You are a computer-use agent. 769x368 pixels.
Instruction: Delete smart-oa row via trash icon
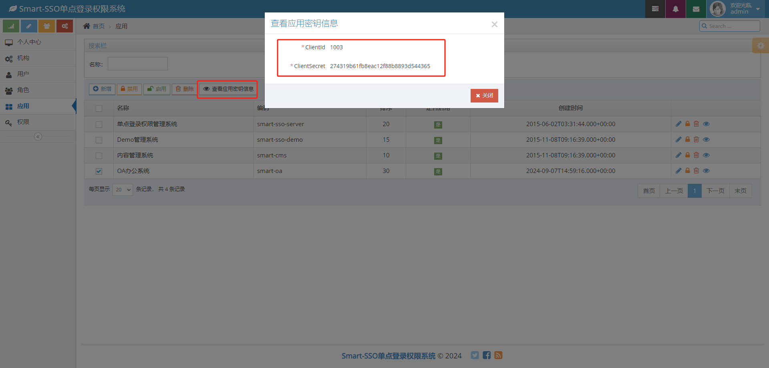pyautogui.click(x=696, y=171)
